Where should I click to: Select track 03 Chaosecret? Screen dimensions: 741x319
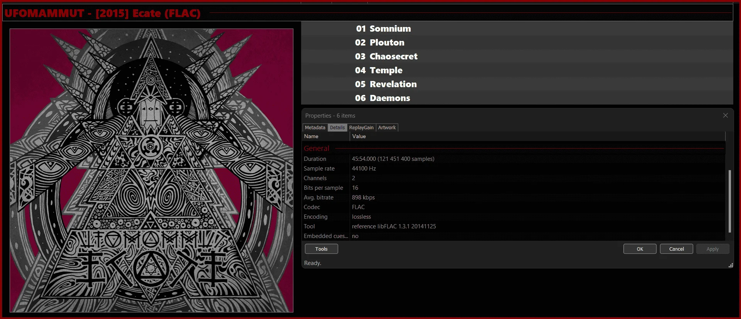[x=517, y=56]
